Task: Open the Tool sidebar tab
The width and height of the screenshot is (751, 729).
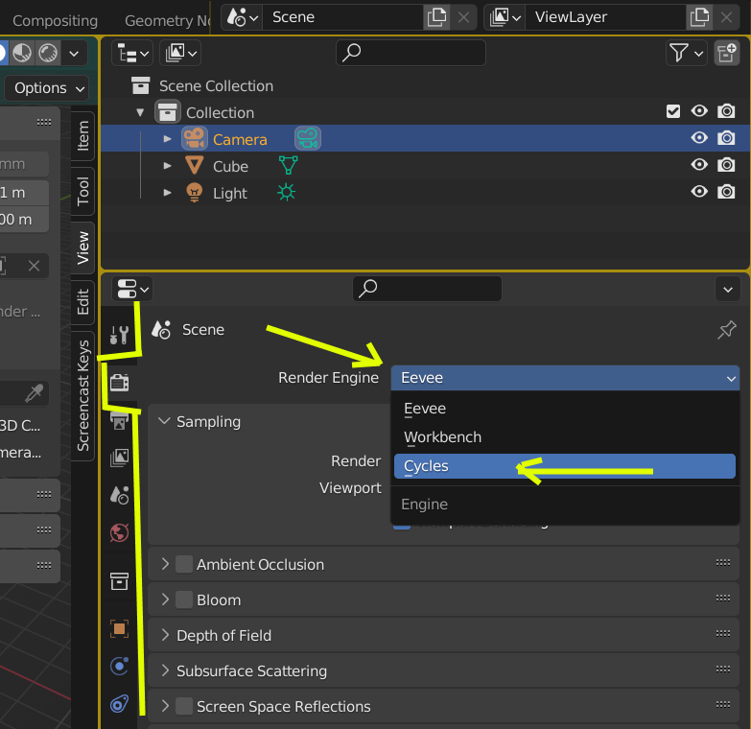Action: [82, 191]
